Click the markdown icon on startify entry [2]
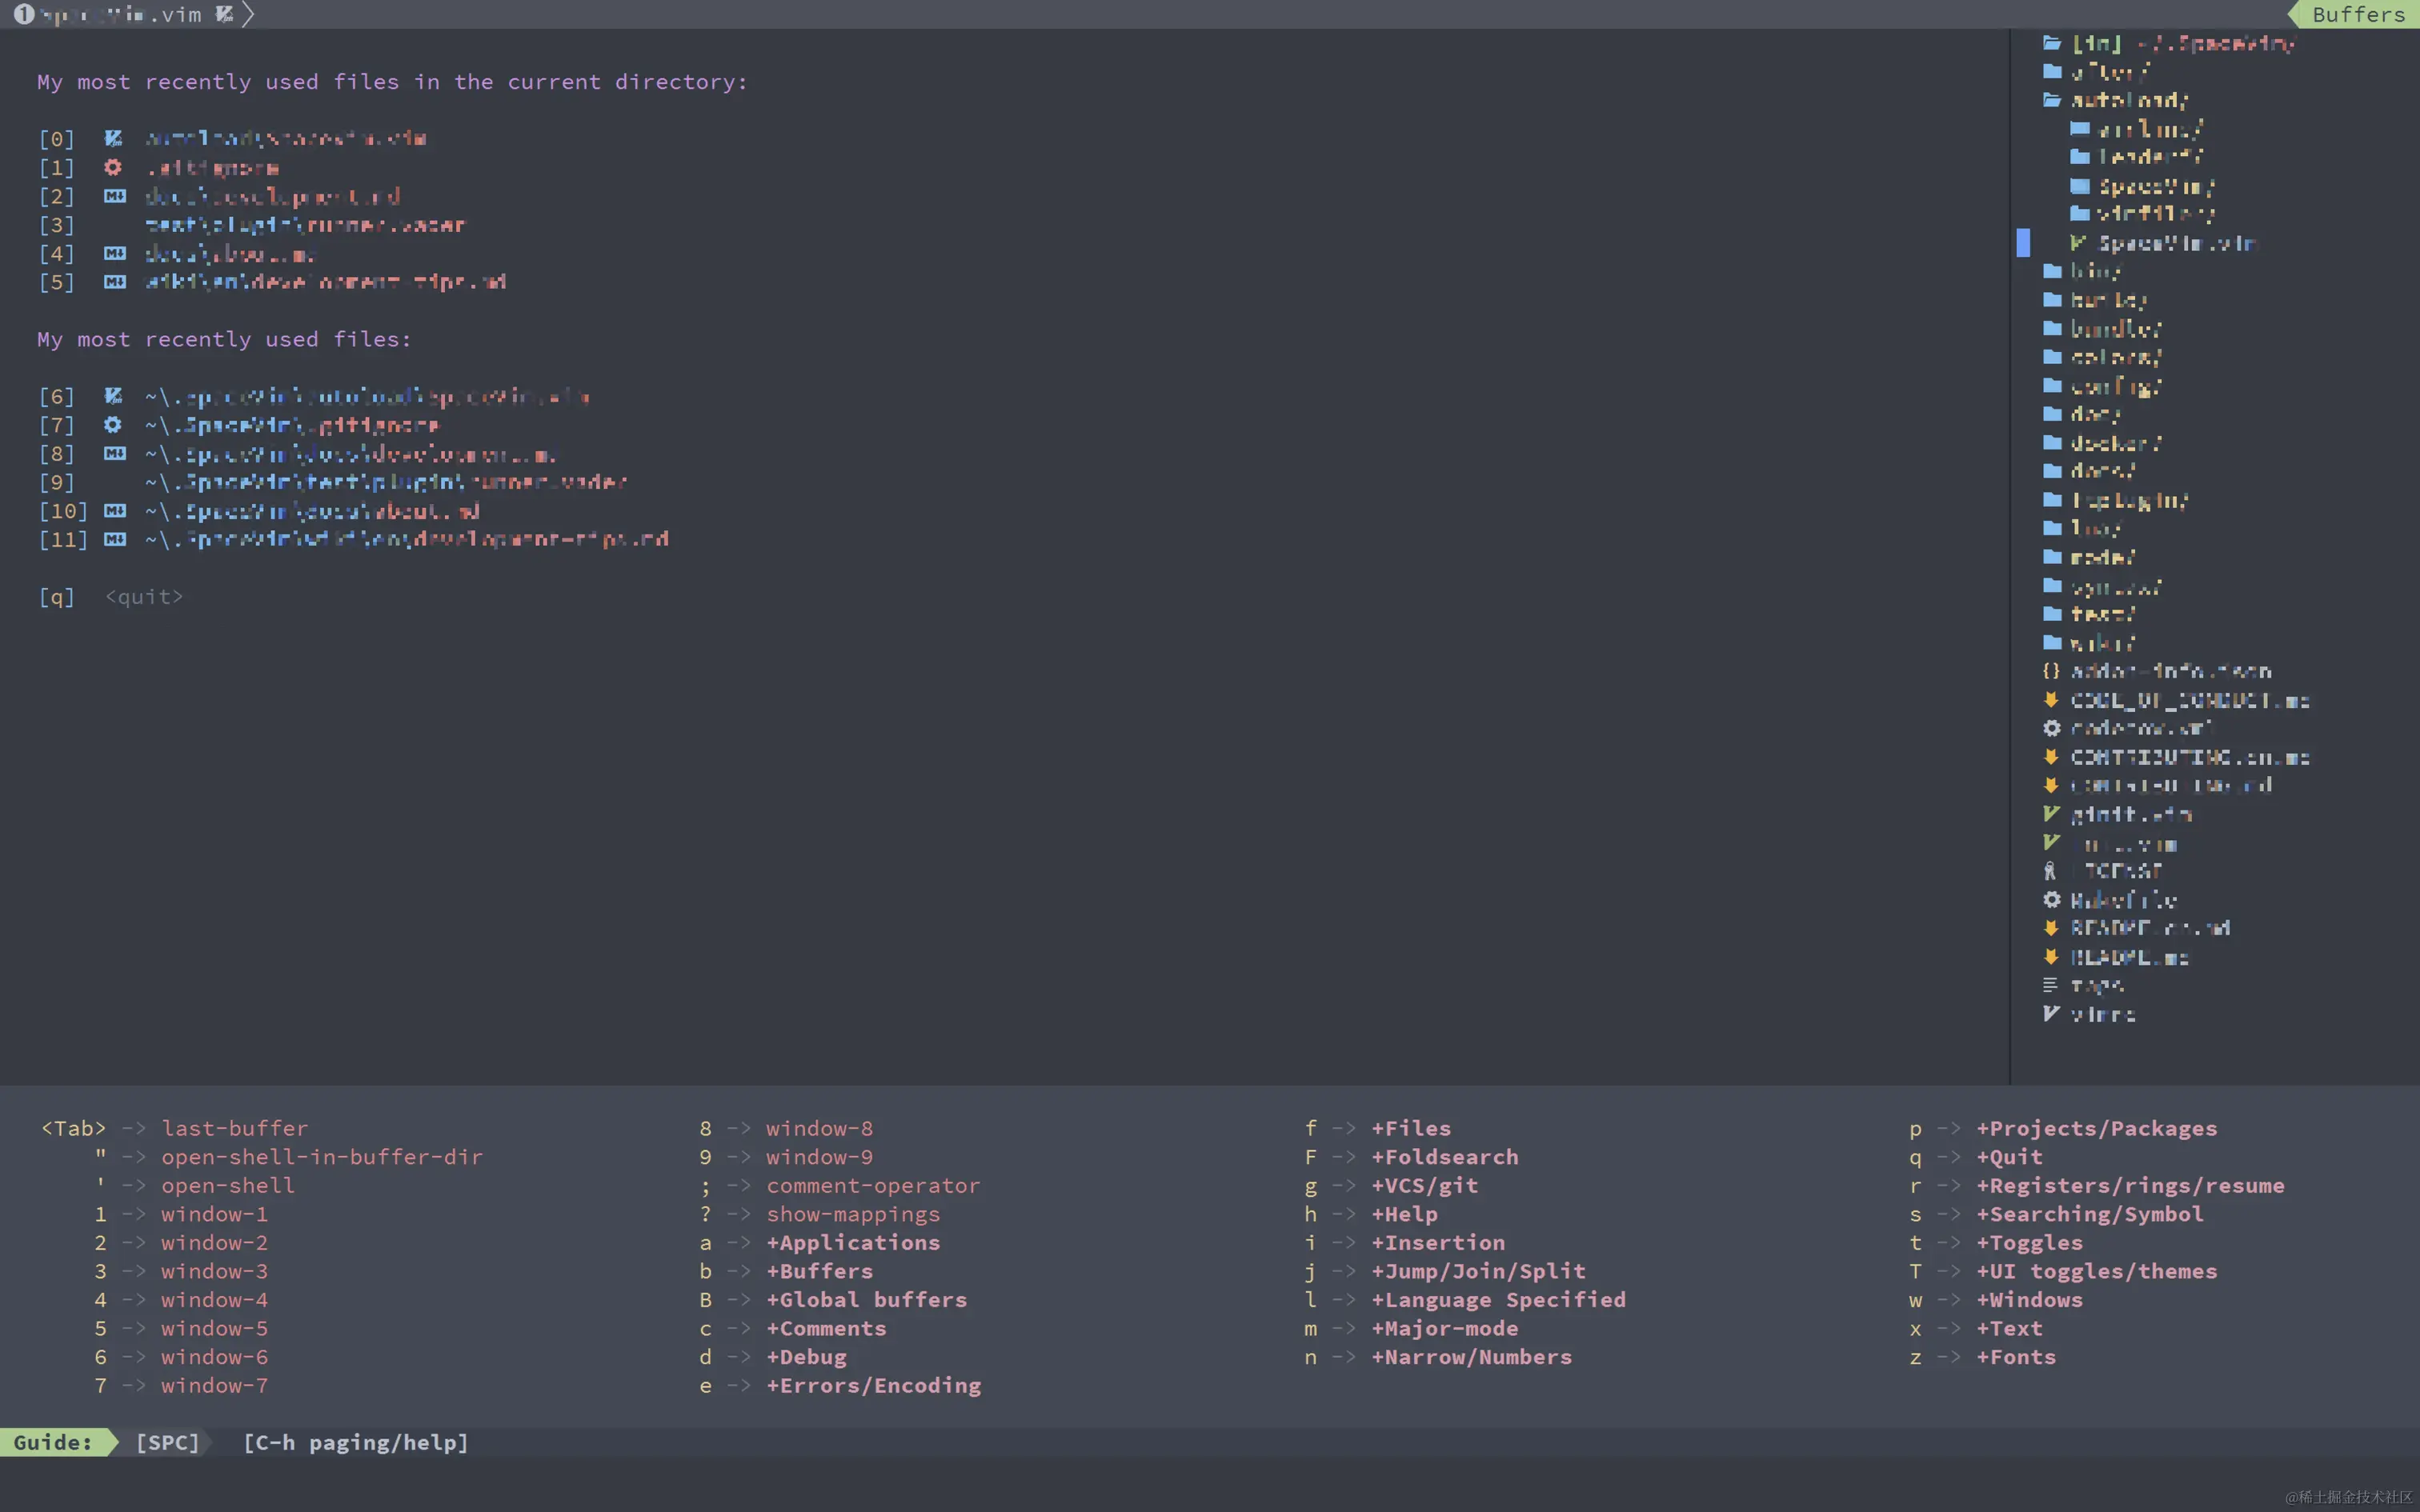This screenshot has width=2420, height=1512. tap(115, 196)
